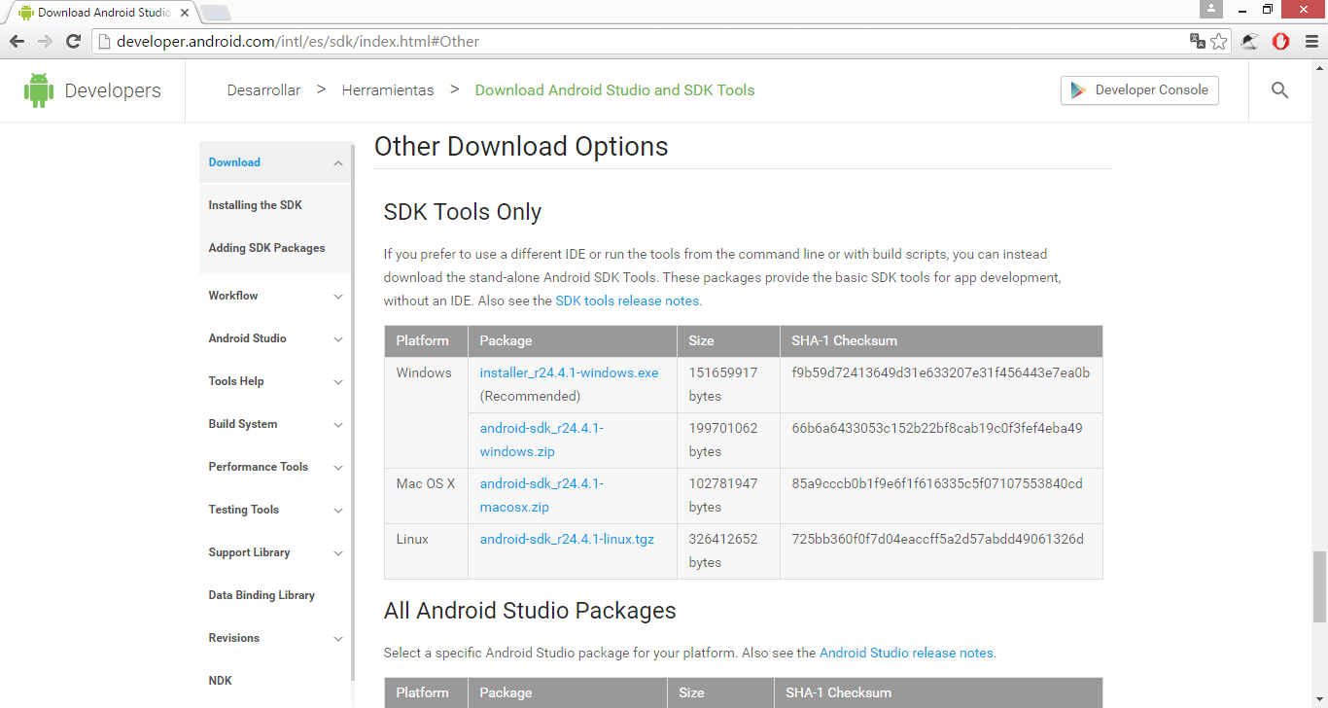1328x708 pixels.
Task: Click size value 151659917 bytes
Action: coord(723,384)
